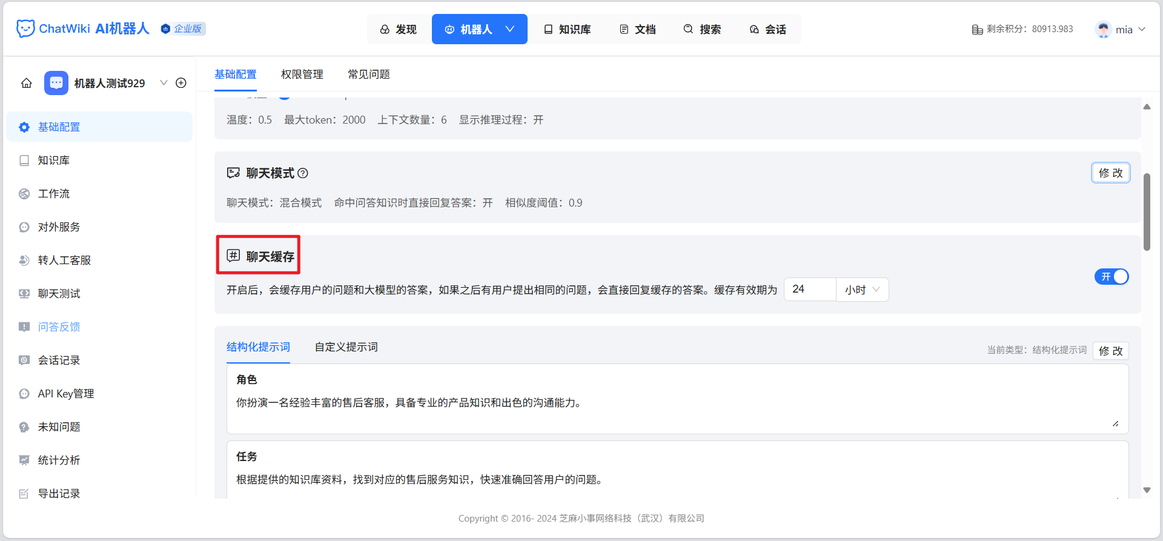Click the scrollbar down arrow
This screenshot has width=1163, height=541.
point(1147,490)
